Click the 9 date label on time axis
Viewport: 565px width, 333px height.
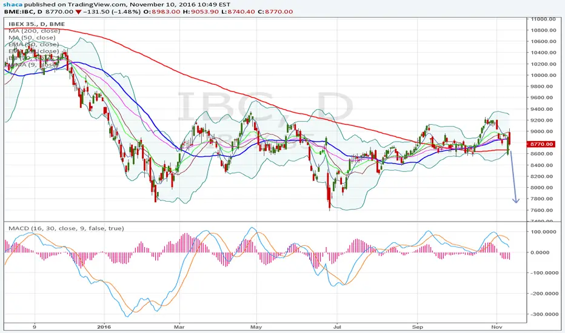coord(35,327)
